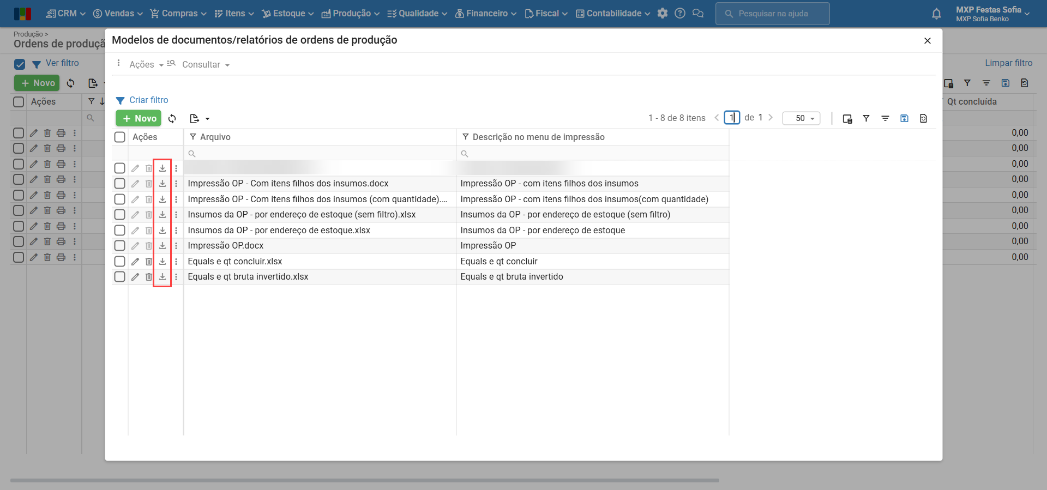Open more options for Equals e qt bruta invertido row
1047x490 pixels.
tap(176, 277)
